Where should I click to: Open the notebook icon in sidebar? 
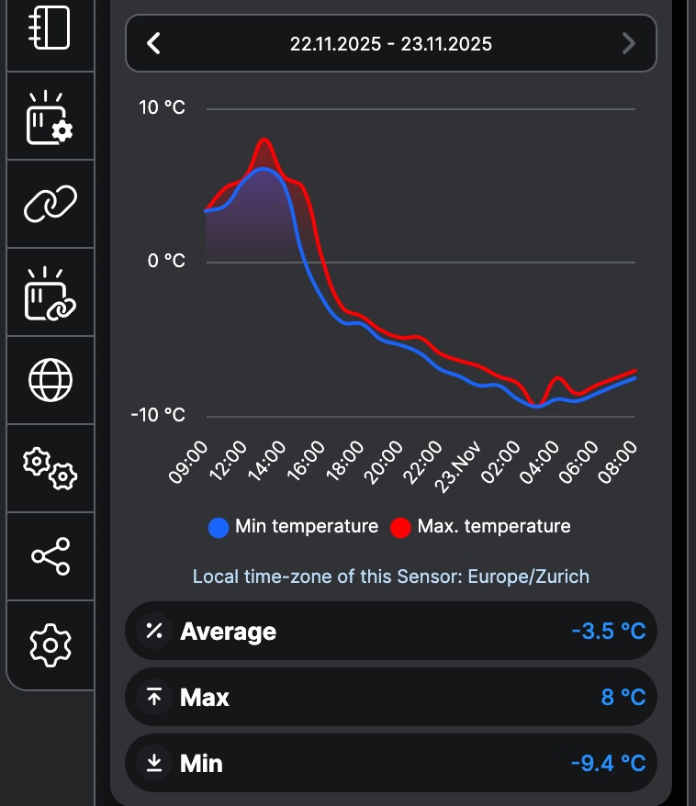pyautogui.click(x=51, y=29)
